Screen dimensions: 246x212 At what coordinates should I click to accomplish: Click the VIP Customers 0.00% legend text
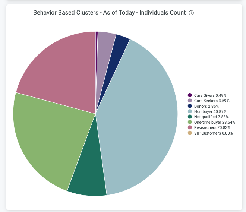(213, 133)
